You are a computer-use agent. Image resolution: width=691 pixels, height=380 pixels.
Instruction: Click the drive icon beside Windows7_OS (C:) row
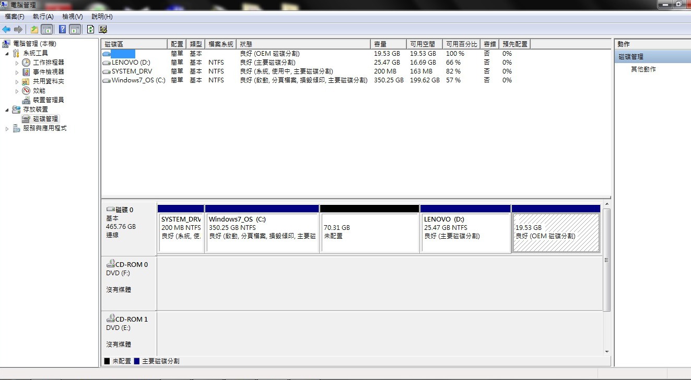(x=107, y=80)
